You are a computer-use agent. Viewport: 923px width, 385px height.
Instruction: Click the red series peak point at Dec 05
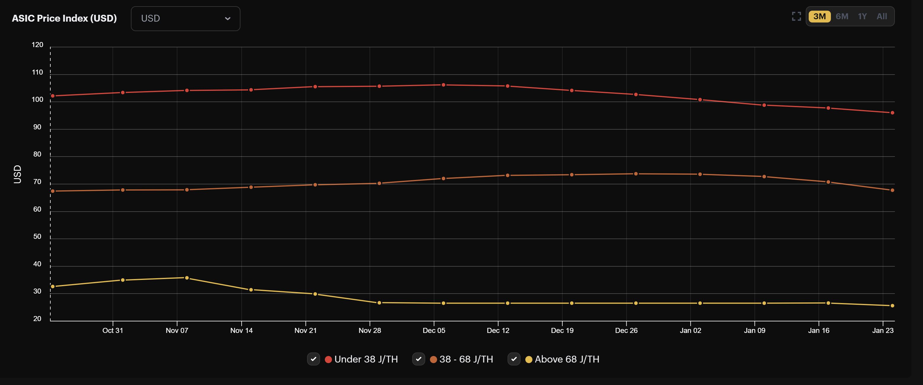coord(443,85)
